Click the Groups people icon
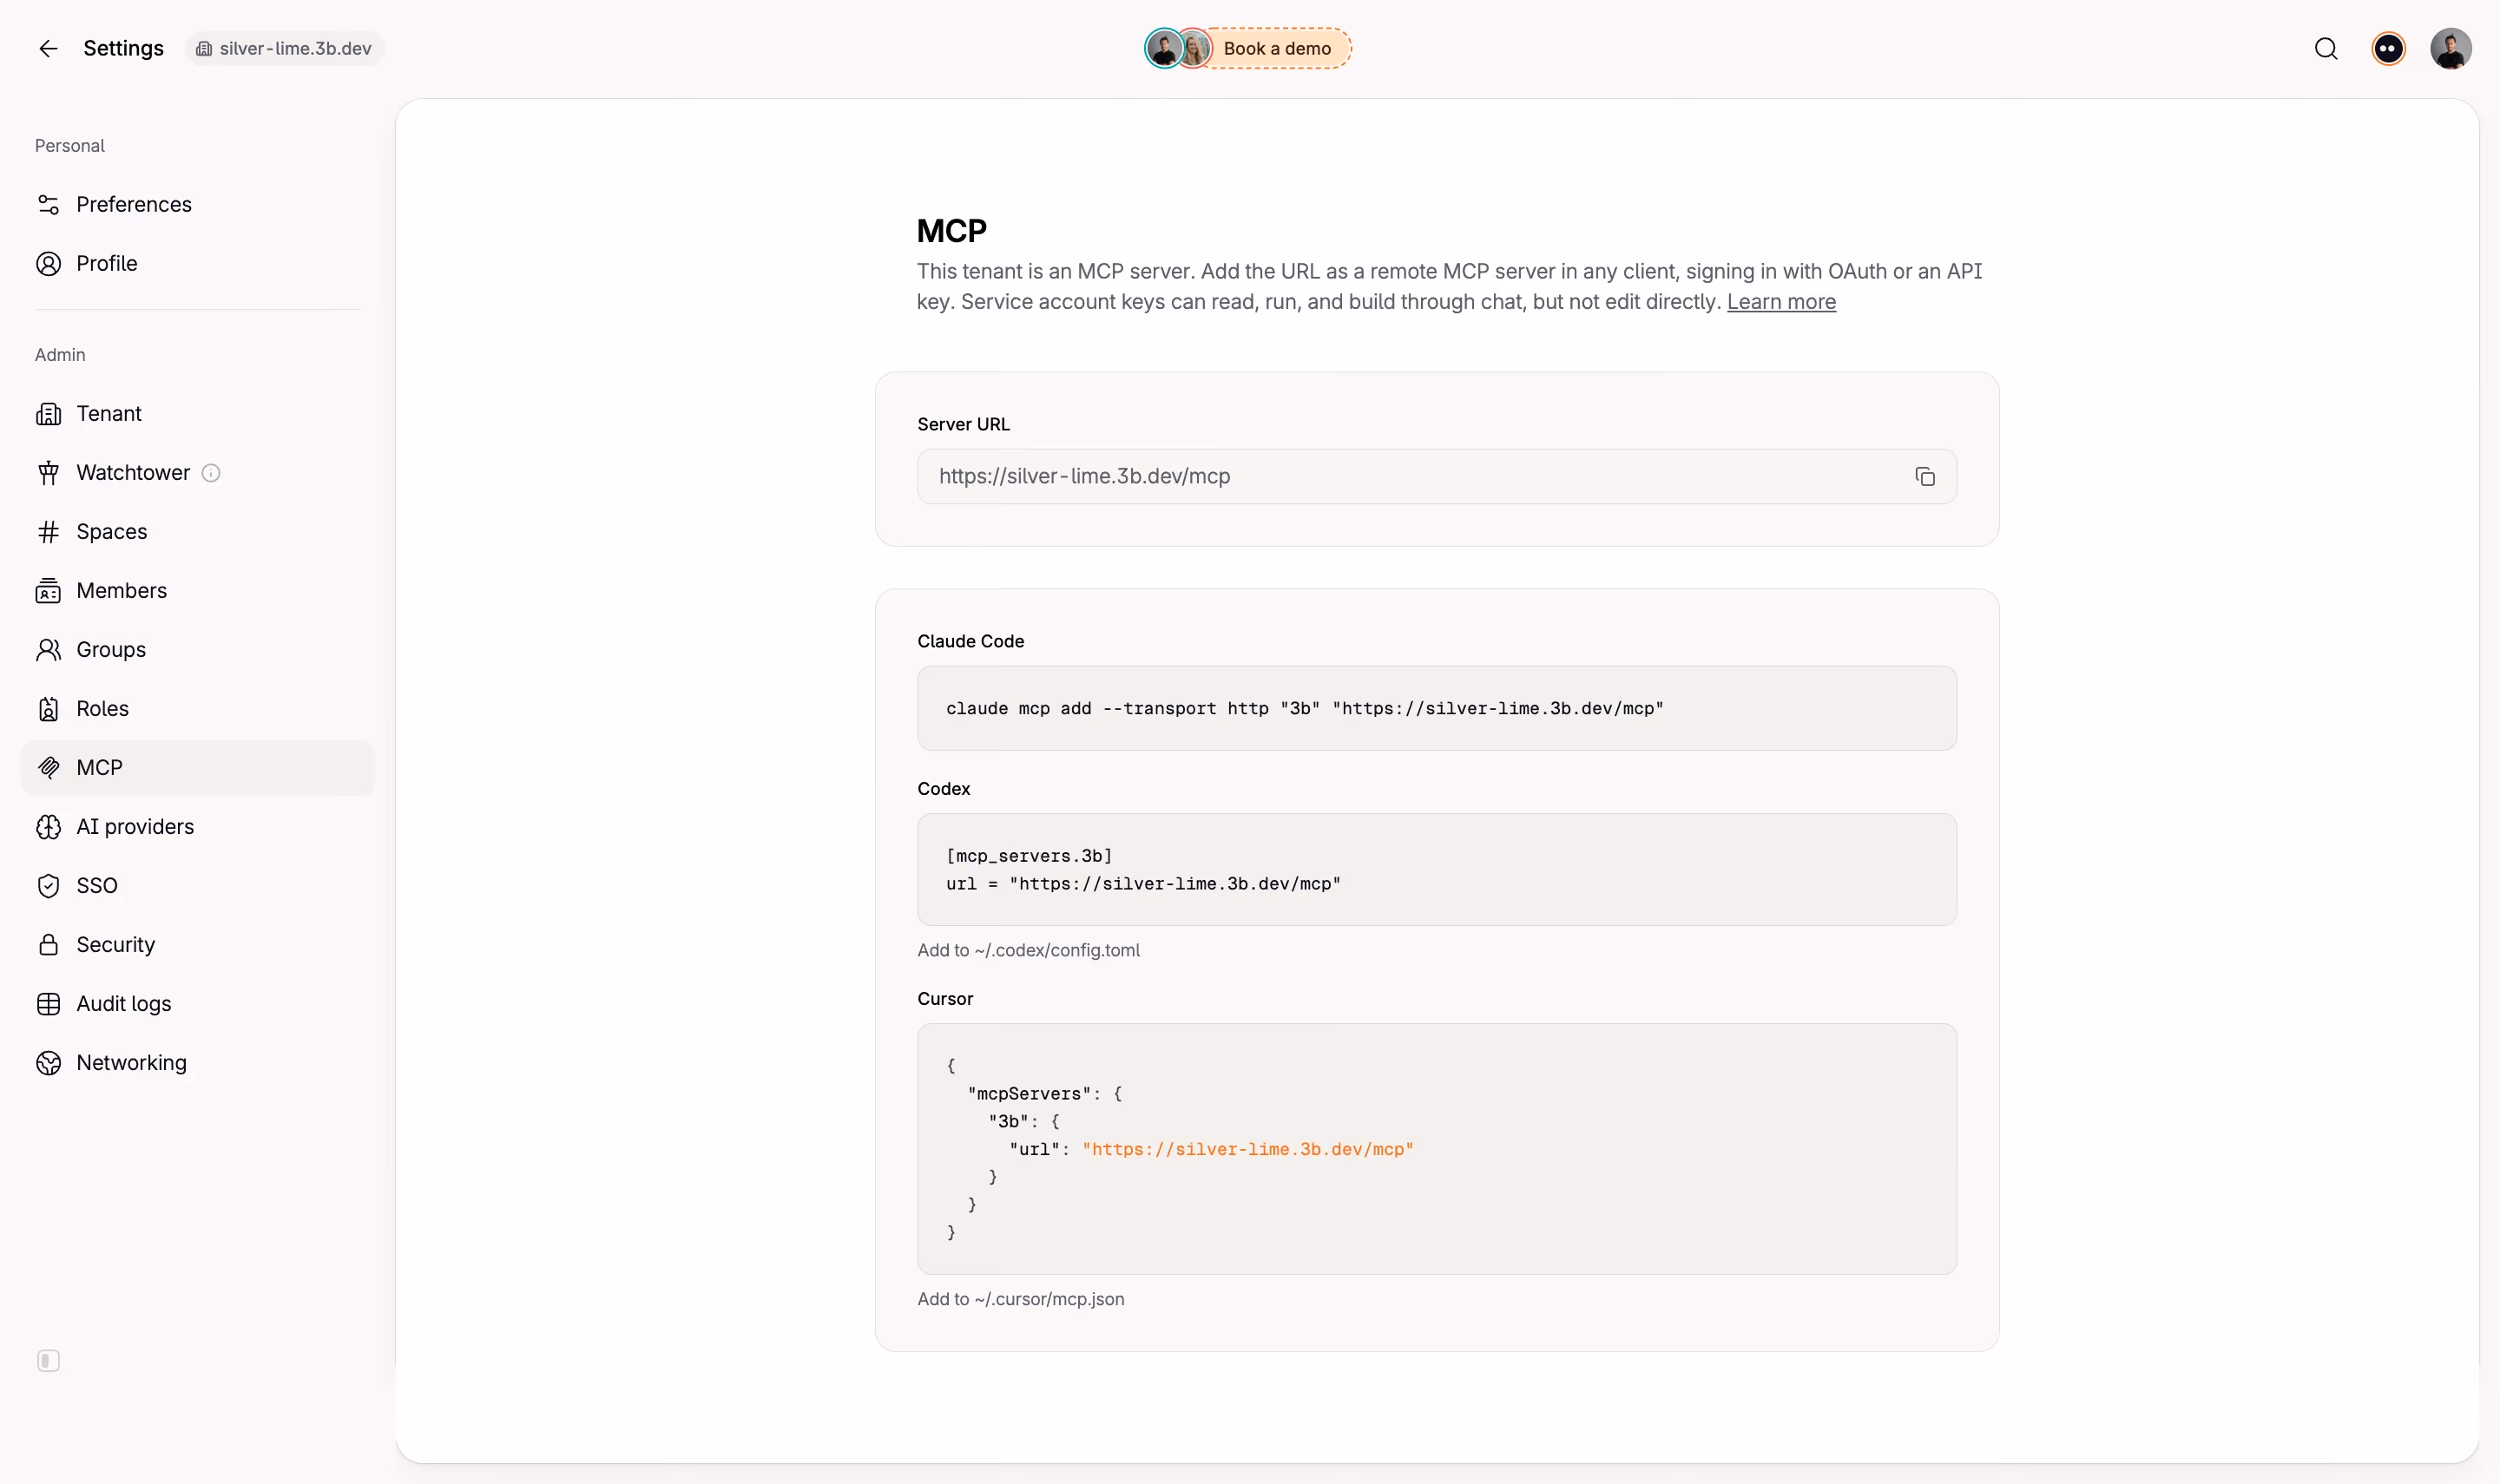Screen dimensions: 2500x1484 [x=48, y=650]
